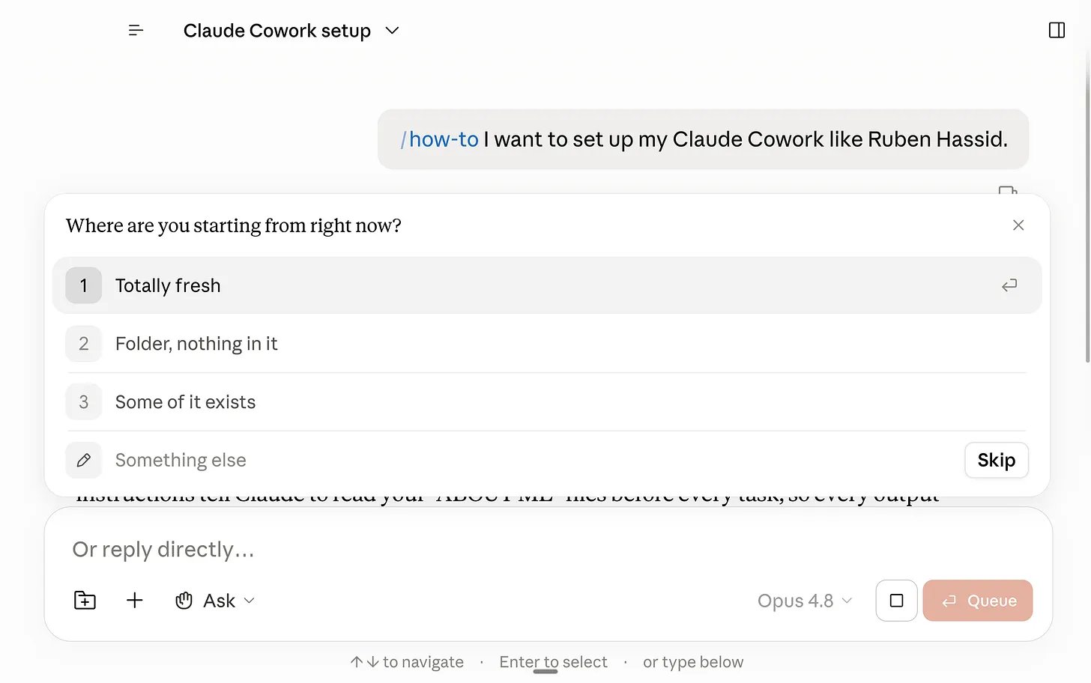Open the Ask mode dropdown
This screenshot has width=1091, height=683.
[216, 601]
